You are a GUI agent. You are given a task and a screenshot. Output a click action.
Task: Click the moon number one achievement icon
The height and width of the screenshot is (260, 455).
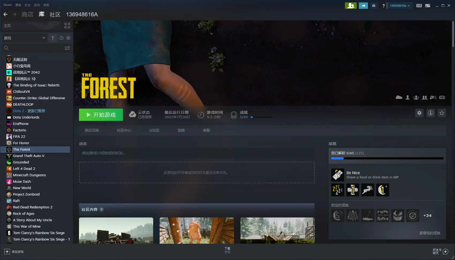tap(382, 190)
